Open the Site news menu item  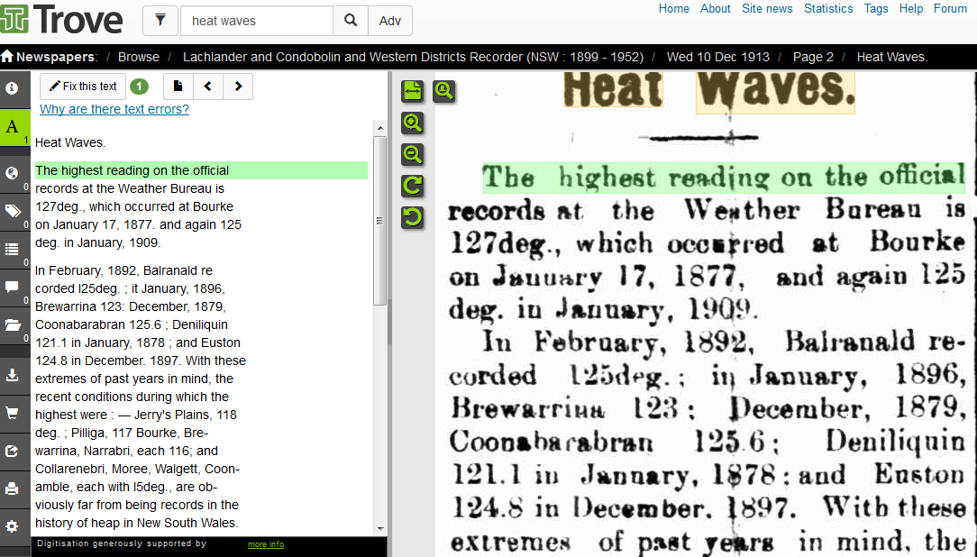[x=767, y=9]
